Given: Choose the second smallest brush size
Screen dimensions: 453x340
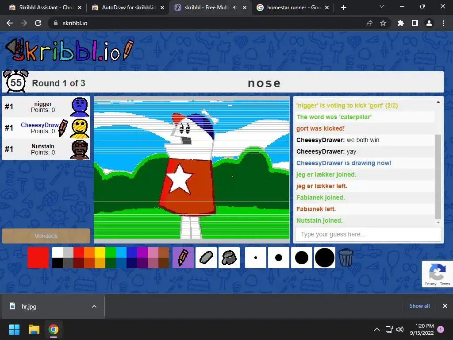Looking at the screenshot, I should pyautogui.click(x=279, y=258).
